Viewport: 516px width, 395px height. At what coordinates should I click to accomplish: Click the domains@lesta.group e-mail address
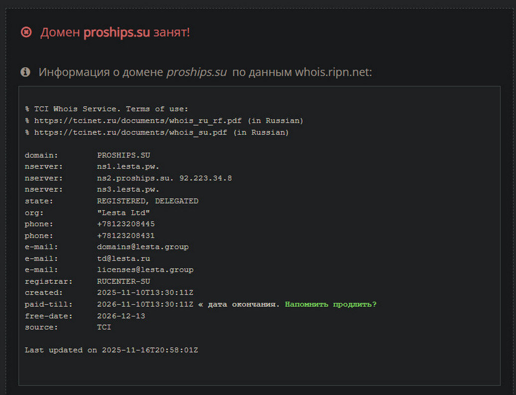pos(143,247)
